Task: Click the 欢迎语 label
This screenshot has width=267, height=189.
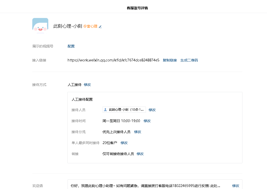Action: click(x=38, y=186)
